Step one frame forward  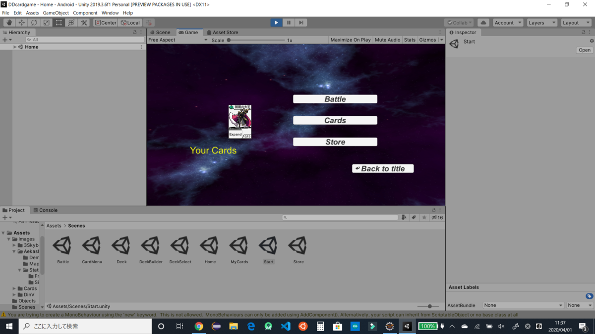click(301, 23)
